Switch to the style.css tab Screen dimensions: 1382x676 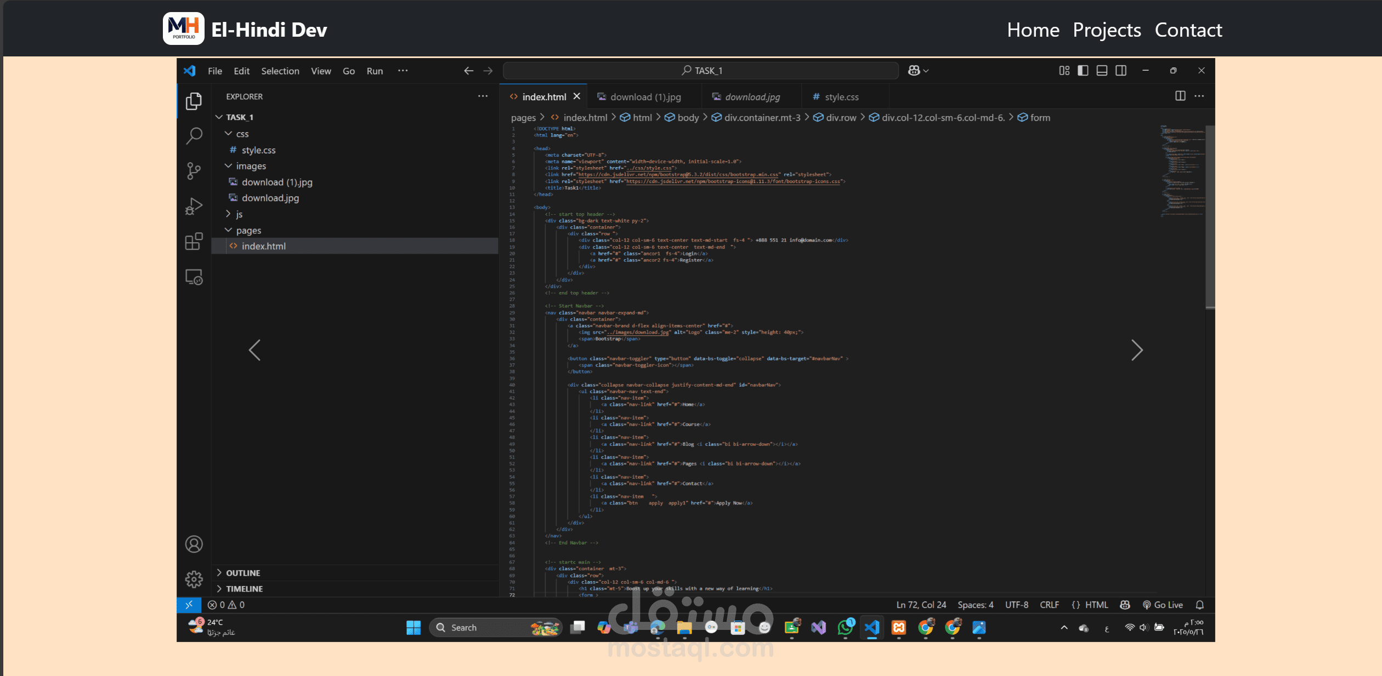point(841,97)
